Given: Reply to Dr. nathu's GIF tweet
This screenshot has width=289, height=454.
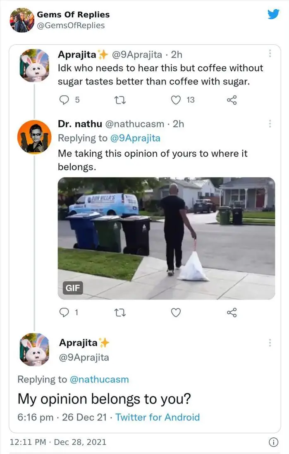Looking at the screenshot, I should (x=64, y=312).
